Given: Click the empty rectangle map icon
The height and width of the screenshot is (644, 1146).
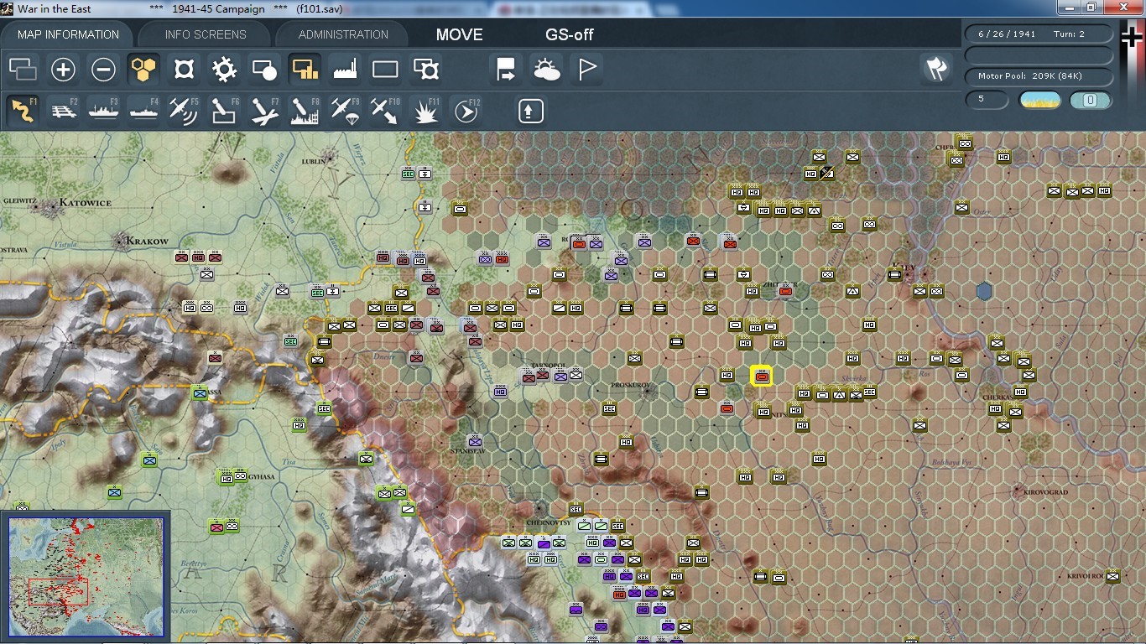Looking at the screenshot, I should point(385,69).
